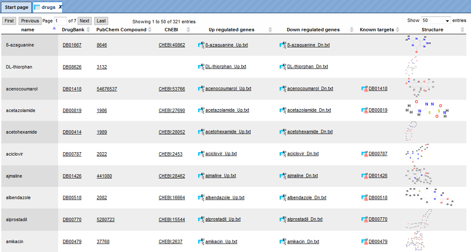This screenshot has height=252, width=471.
Task: Sort by Up regulated genes column arrows
Action: [270, 30]
